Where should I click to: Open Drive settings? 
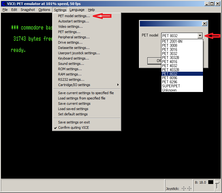(87, 42)
